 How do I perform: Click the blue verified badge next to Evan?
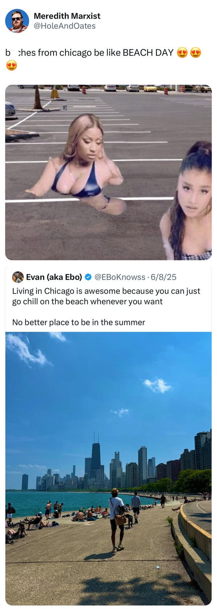click(88, 277)
